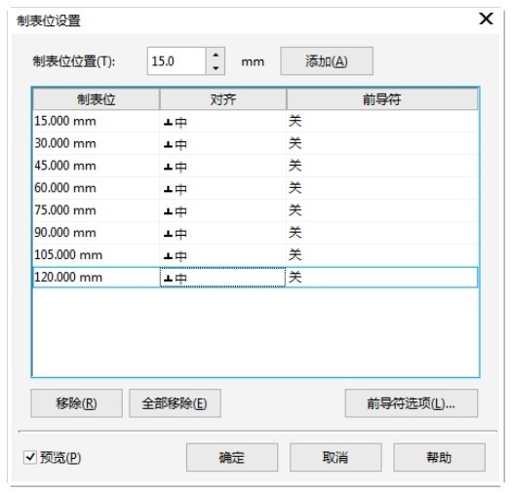The image size is (511, 493).
Task: Increase tab position with up stepper arrow
Action: pos(216,55)
